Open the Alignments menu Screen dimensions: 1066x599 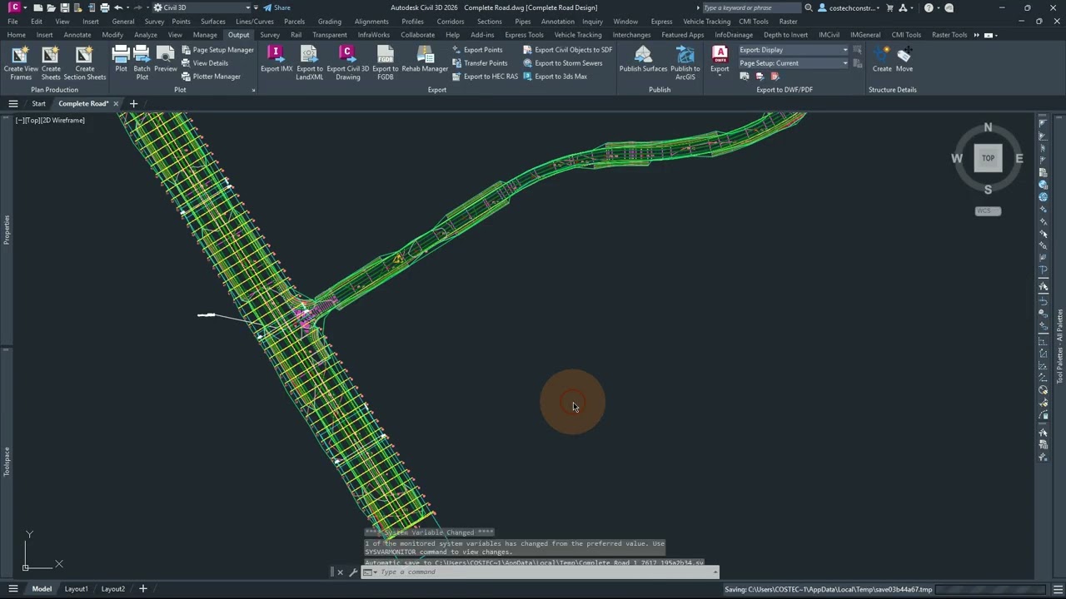371,22
